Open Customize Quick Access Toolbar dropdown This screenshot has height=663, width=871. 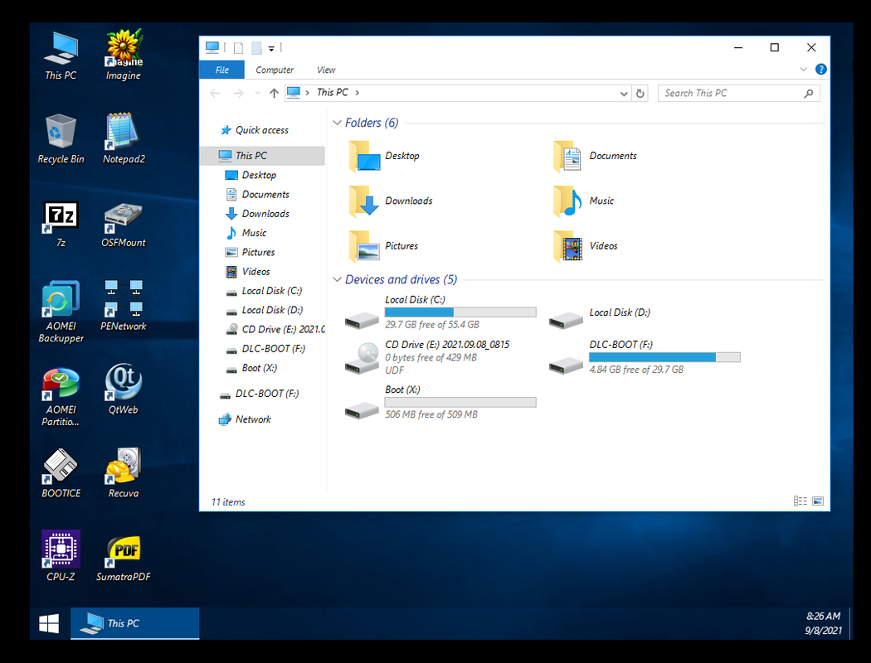click(x=271, y=48)
